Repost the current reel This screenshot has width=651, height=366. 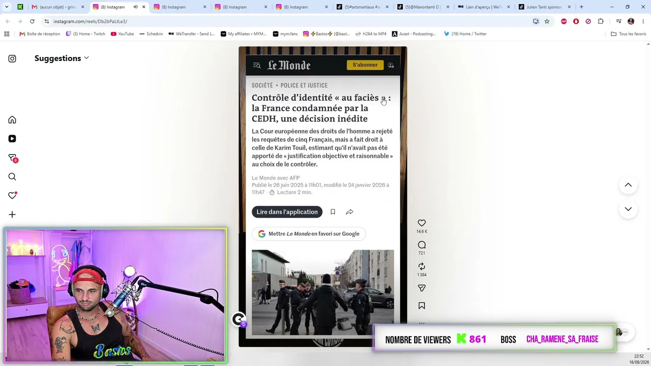422,266
